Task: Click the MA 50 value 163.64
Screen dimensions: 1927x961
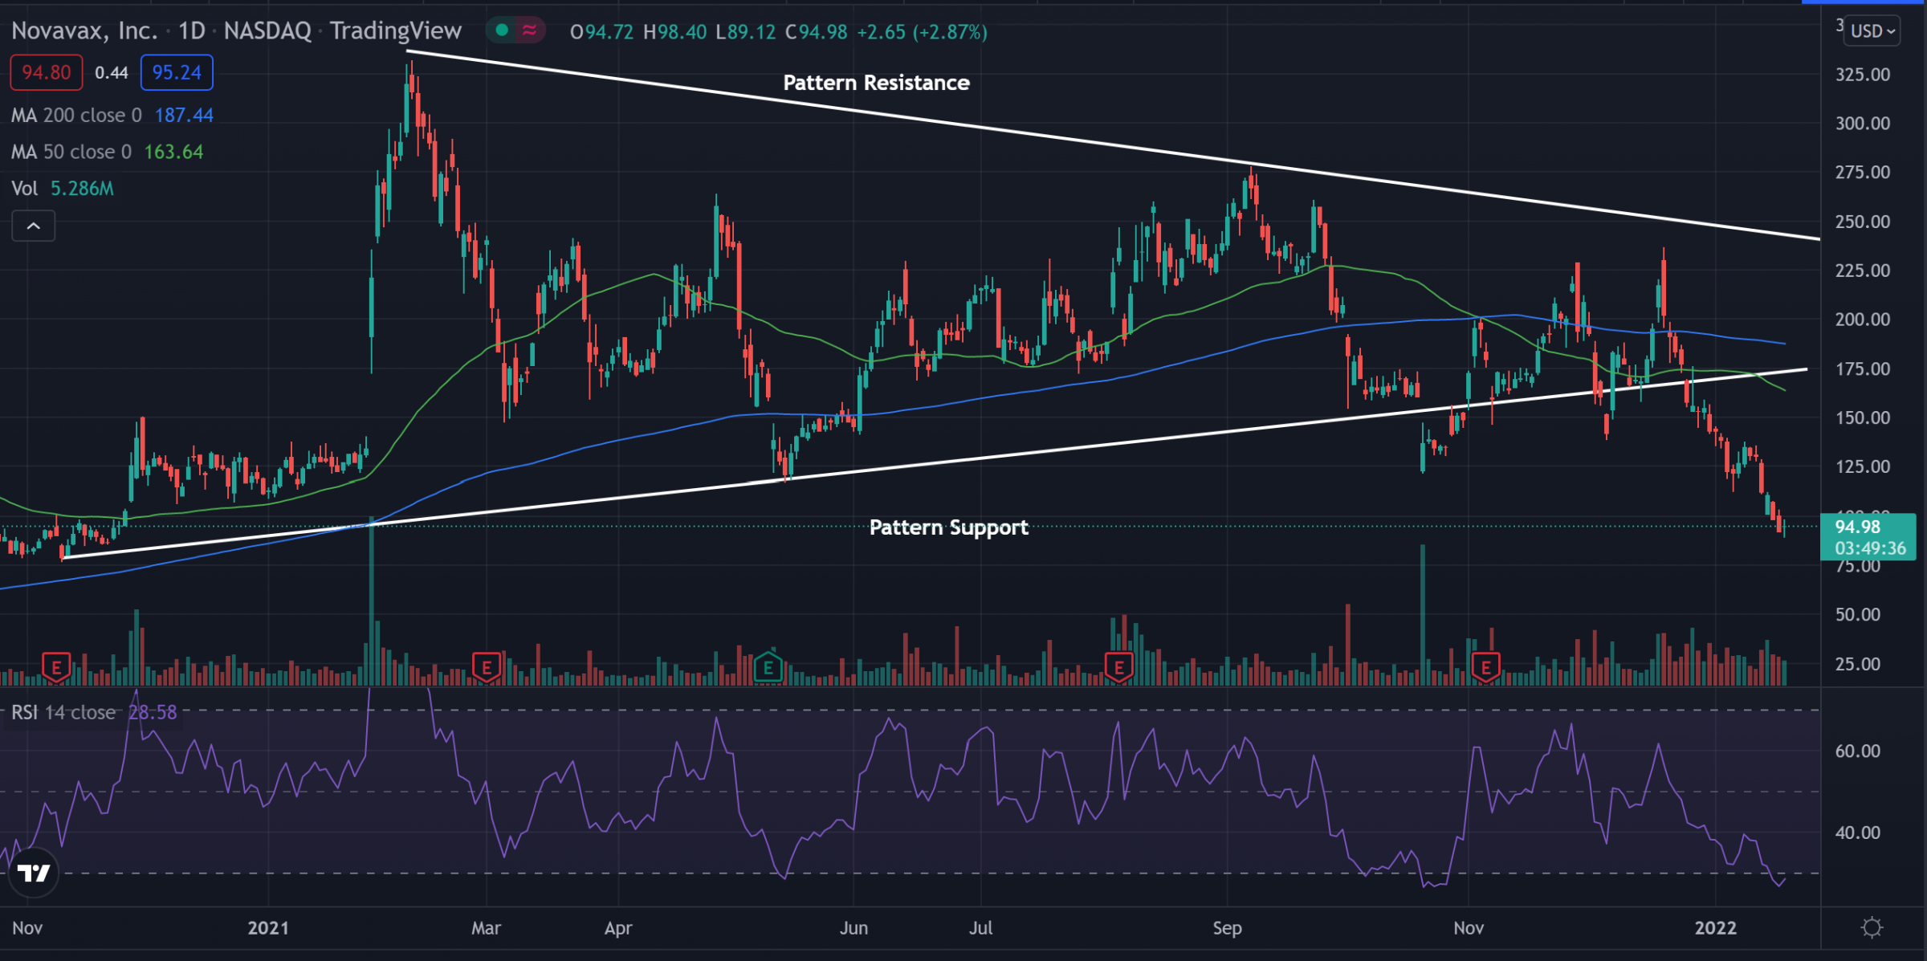Action: (173, 152)
